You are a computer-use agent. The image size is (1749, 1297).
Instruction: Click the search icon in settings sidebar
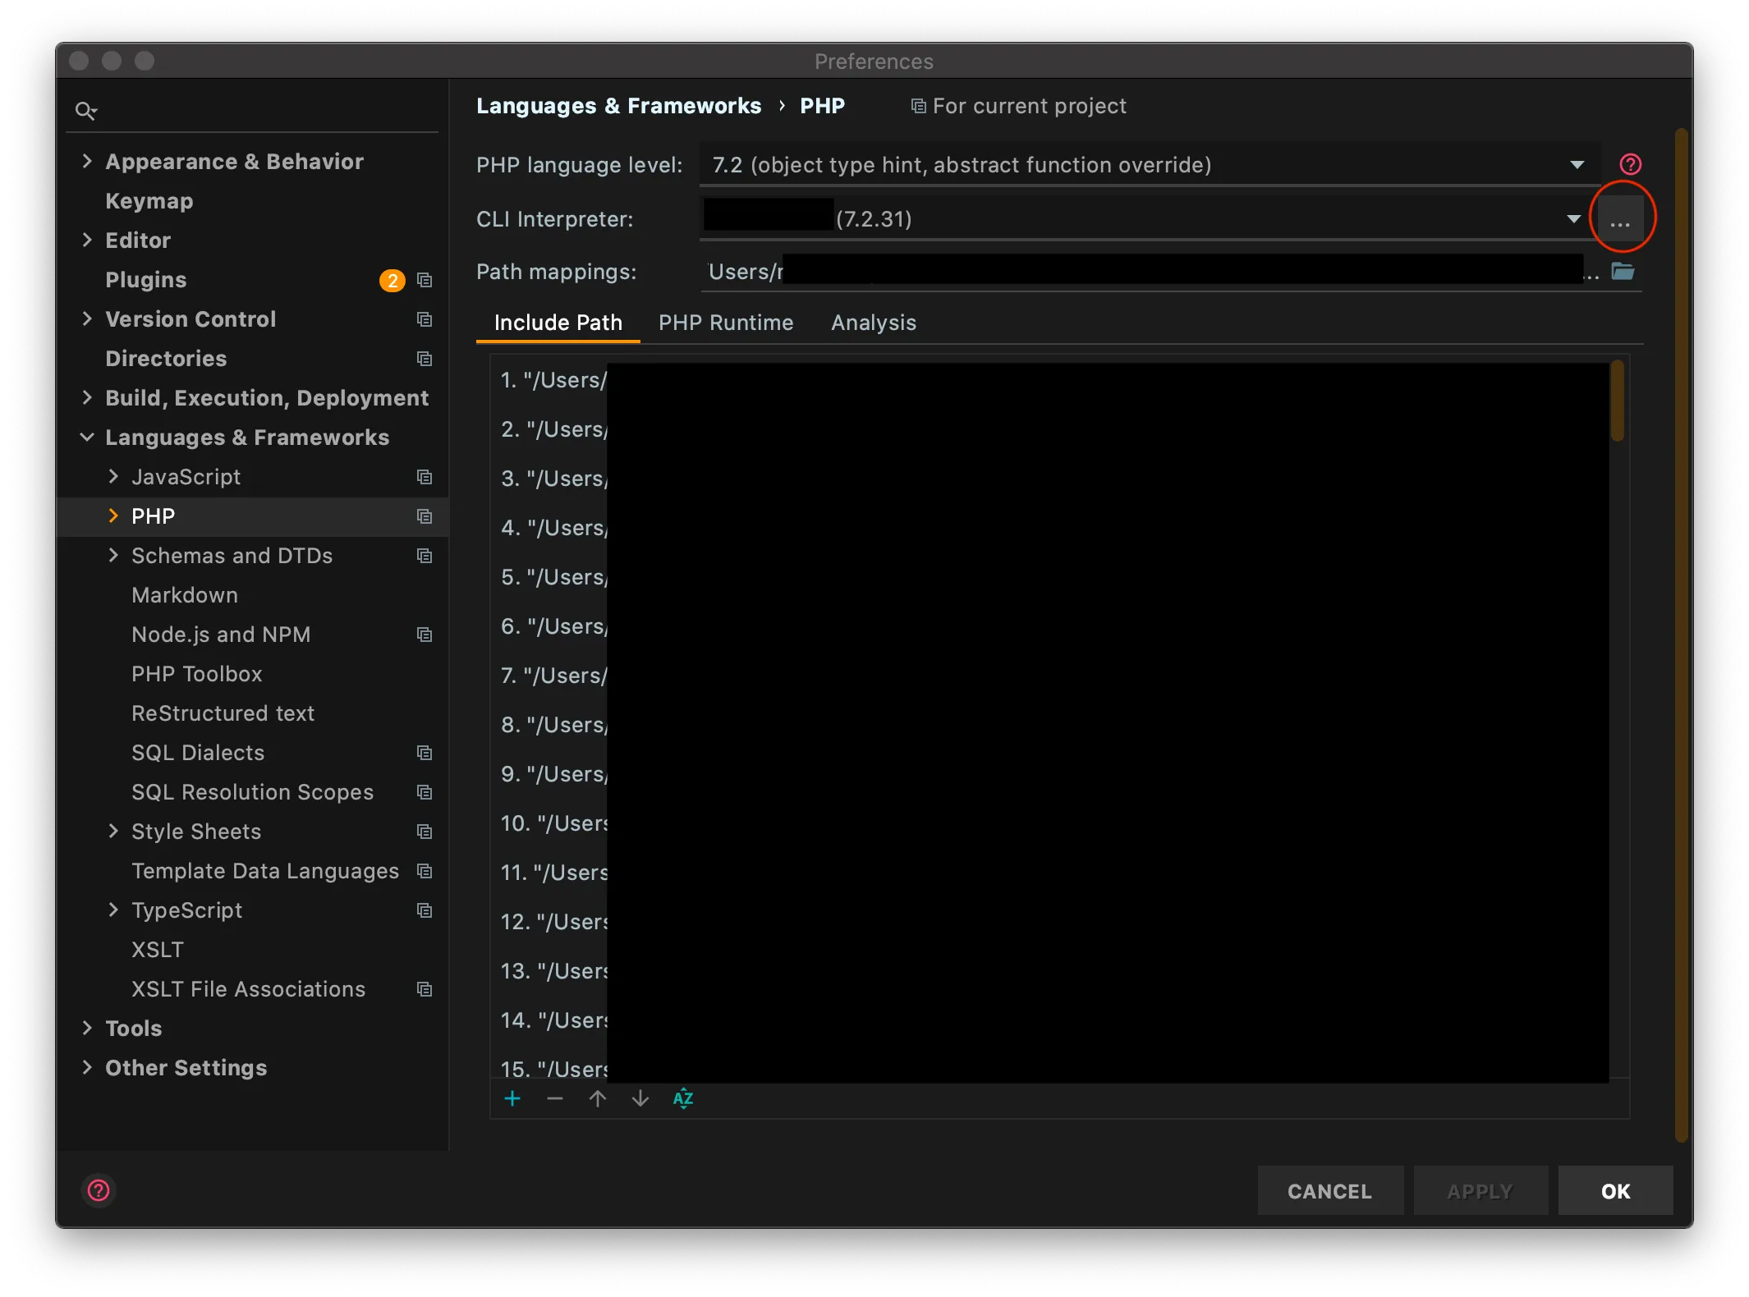(86, 109)
